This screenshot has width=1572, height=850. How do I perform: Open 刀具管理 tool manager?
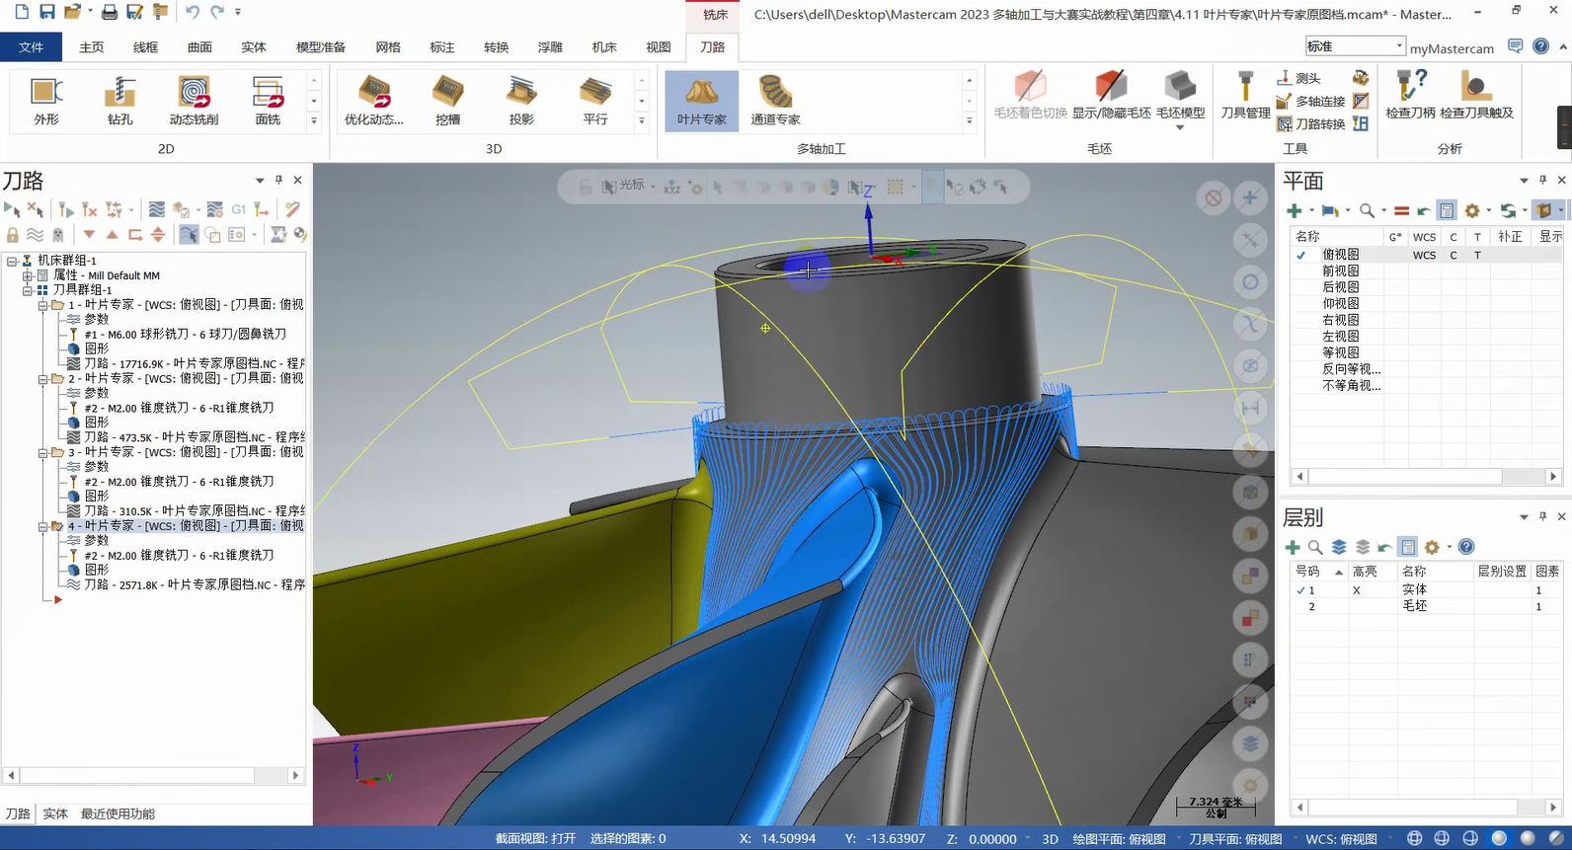pos(1245,96)
